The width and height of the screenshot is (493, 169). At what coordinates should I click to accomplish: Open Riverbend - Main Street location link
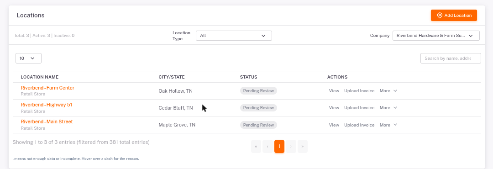tap(47, 121)
